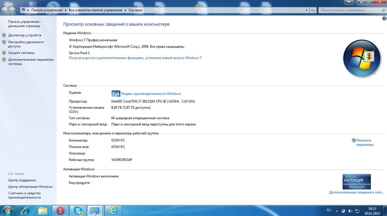Click the Forward navigation button
The image size is (387, 216).
[x=12, y=10]
